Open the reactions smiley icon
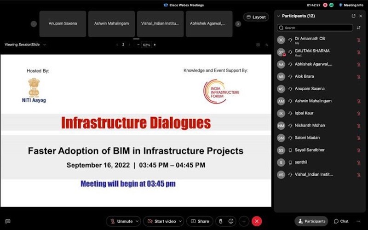The width and height of the screenshot is (368, 230). pos(231,221)
